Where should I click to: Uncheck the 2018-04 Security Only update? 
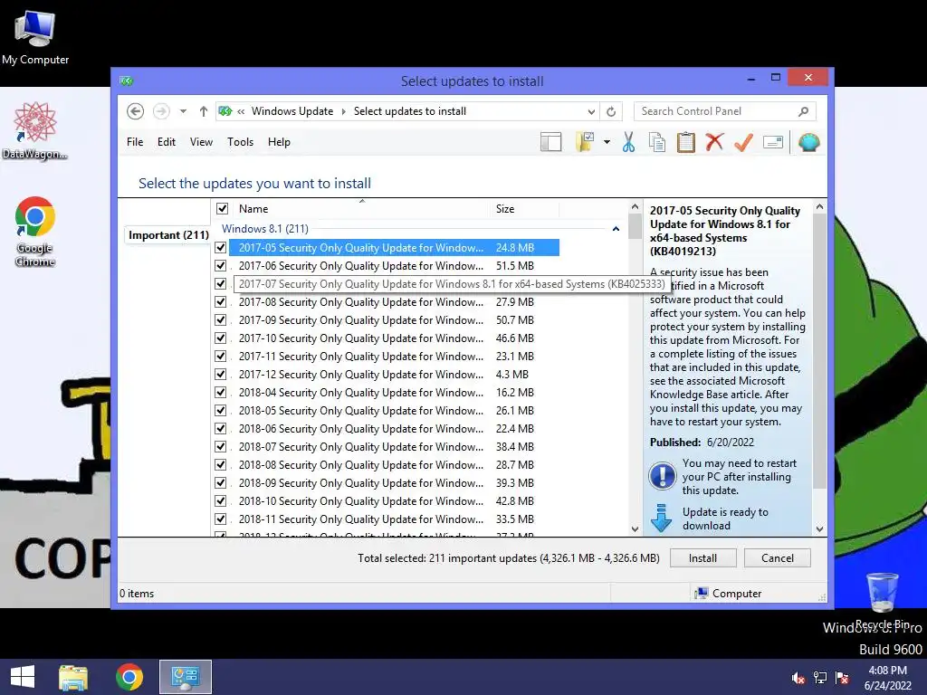point(221,393)
